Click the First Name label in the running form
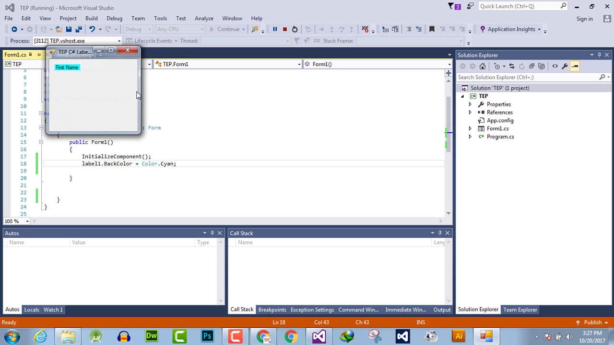This screenshot has width=614, height=345. [67, 68]
